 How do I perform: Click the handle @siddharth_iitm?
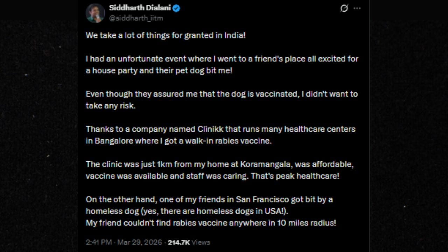pyautogui.click(x=136, y=18)
